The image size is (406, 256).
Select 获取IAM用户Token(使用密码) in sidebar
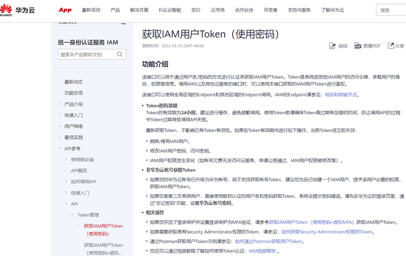coord(104,230)
